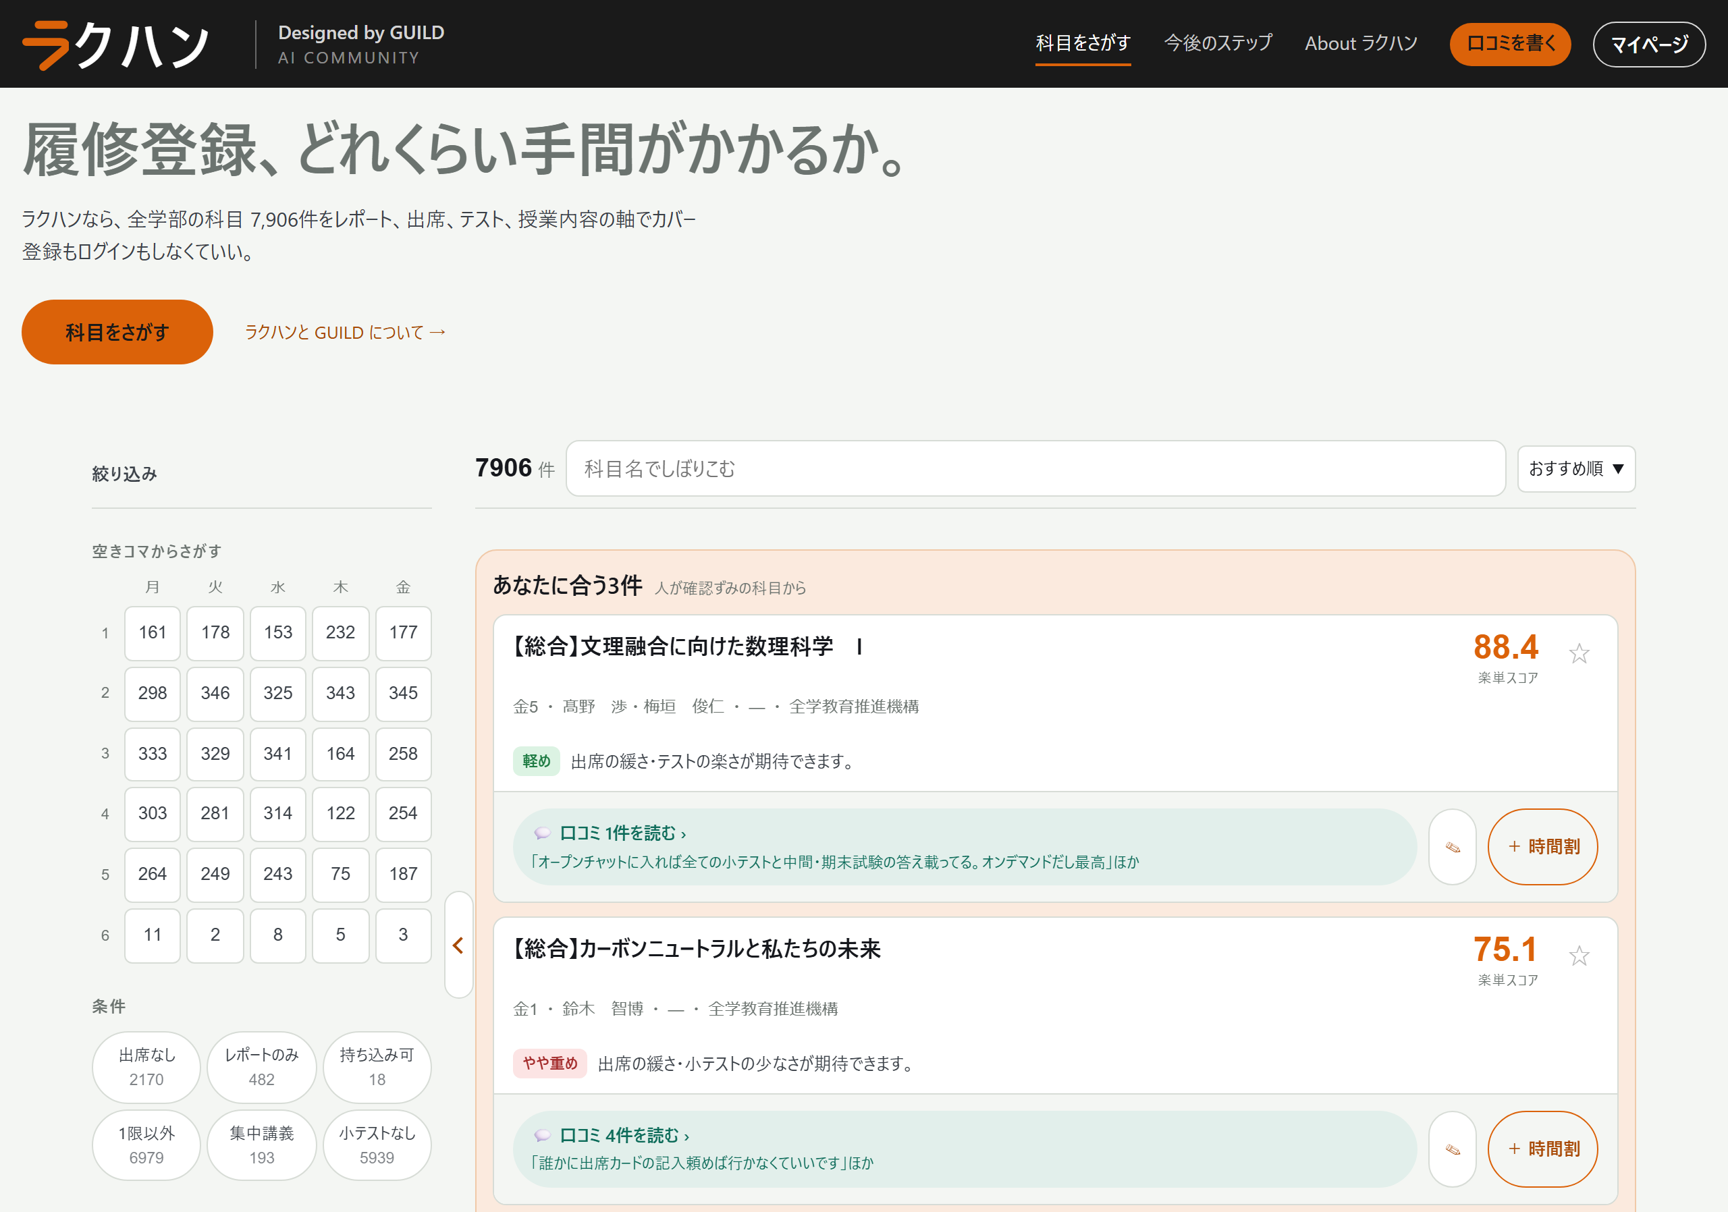Select Monday period 6 slot showing 11
Image resolution: width=1728 pixels, height=1212 pixels.
pyautogui.click(x=153, y=935)
